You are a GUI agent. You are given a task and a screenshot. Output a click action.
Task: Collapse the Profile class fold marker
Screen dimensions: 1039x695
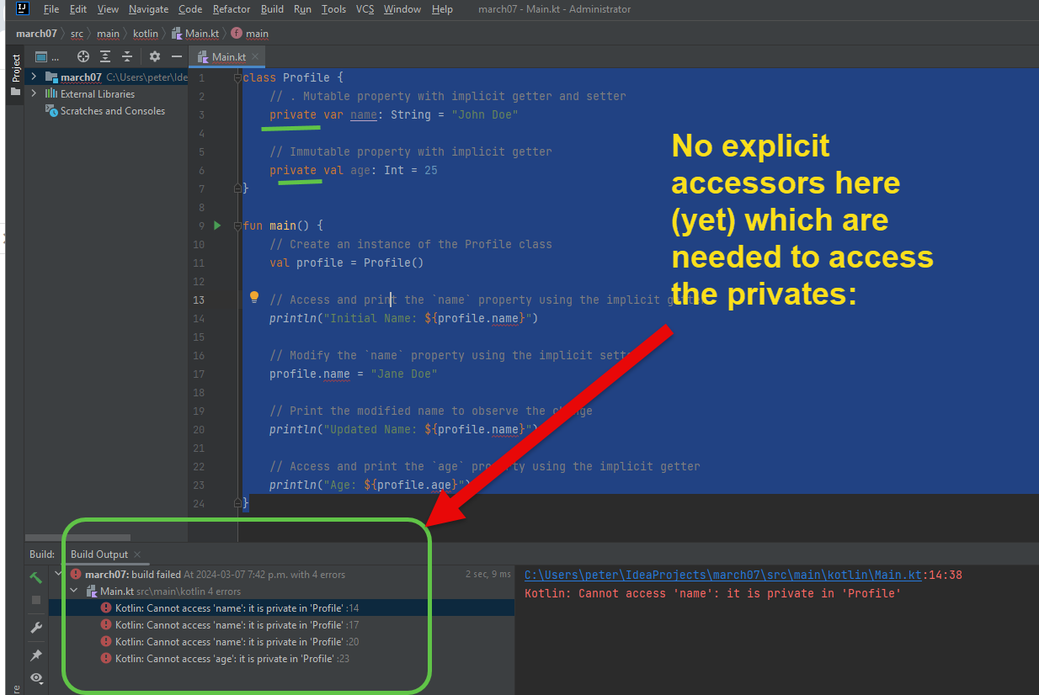(x=237, y=77)
